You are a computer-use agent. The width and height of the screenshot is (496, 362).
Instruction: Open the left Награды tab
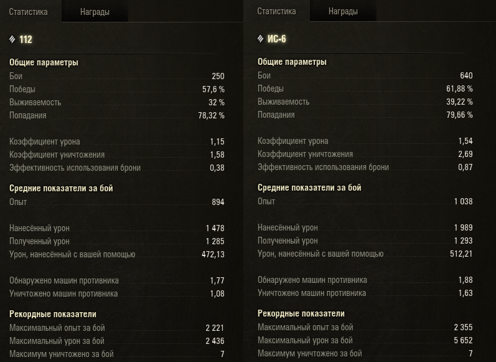[95, 12]
